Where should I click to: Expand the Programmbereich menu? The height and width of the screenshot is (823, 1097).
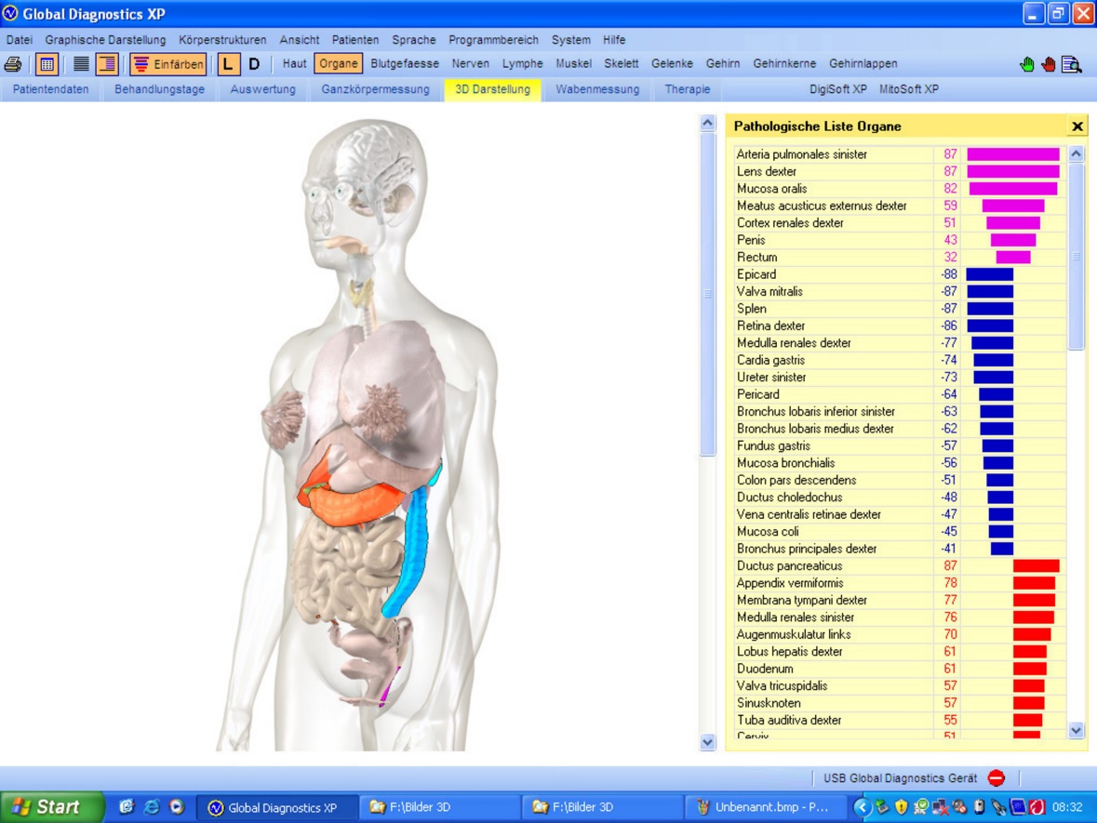[493, 40]
